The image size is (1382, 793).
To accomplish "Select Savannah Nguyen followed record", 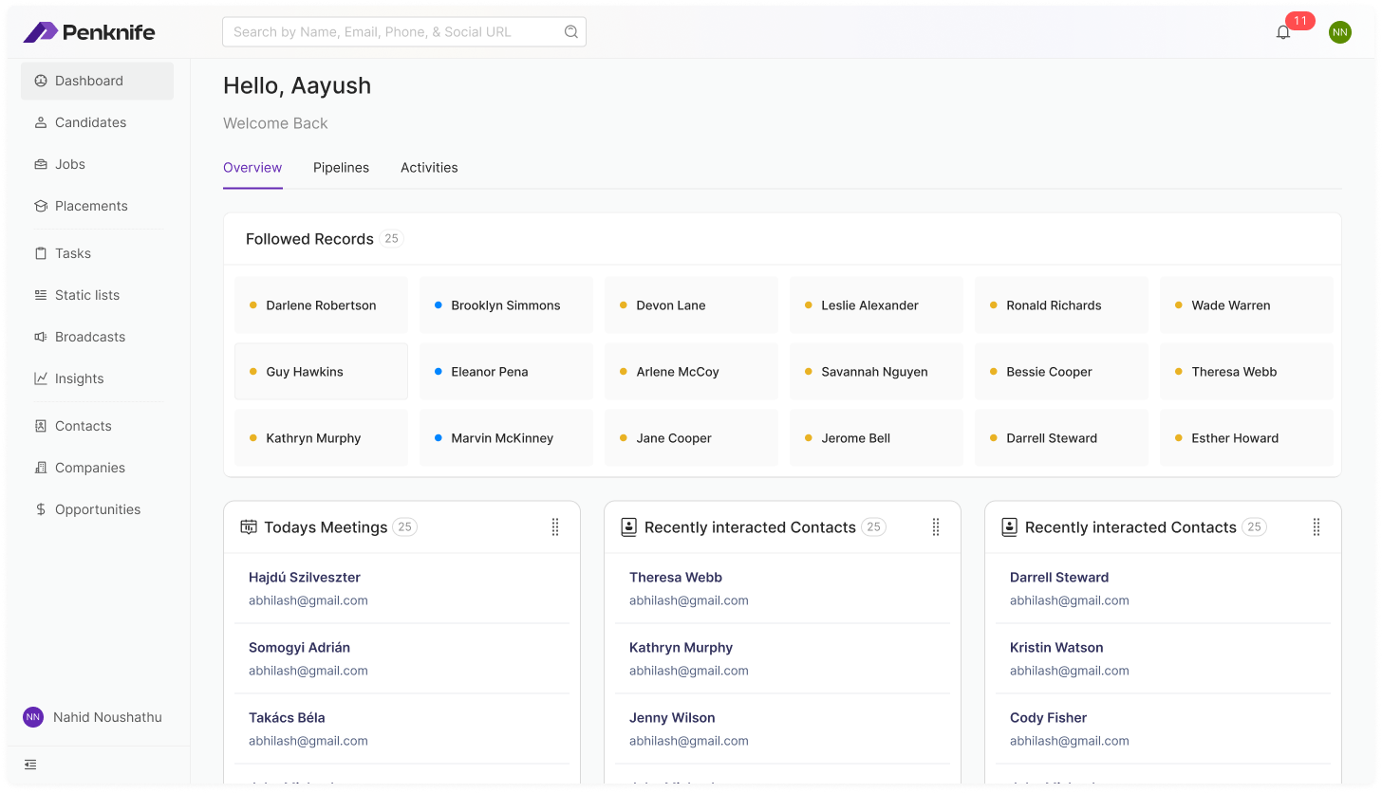I will pyautogui.click(x=876, y=372).
